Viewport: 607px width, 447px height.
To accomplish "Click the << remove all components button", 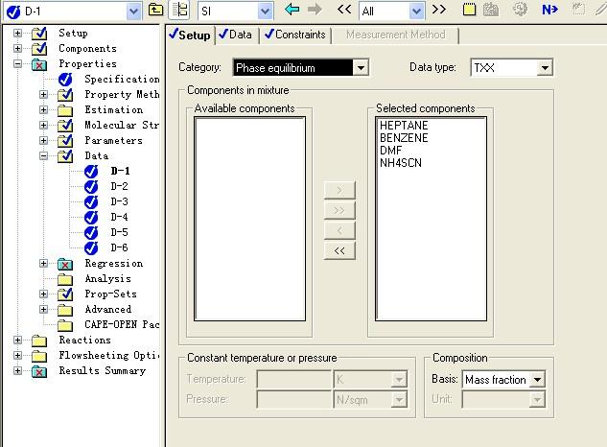I will click(x=339, y=250).
